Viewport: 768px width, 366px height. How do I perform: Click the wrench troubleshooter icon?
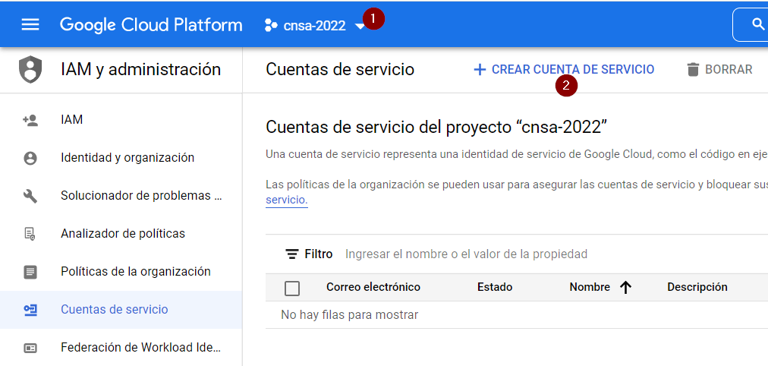30,196
